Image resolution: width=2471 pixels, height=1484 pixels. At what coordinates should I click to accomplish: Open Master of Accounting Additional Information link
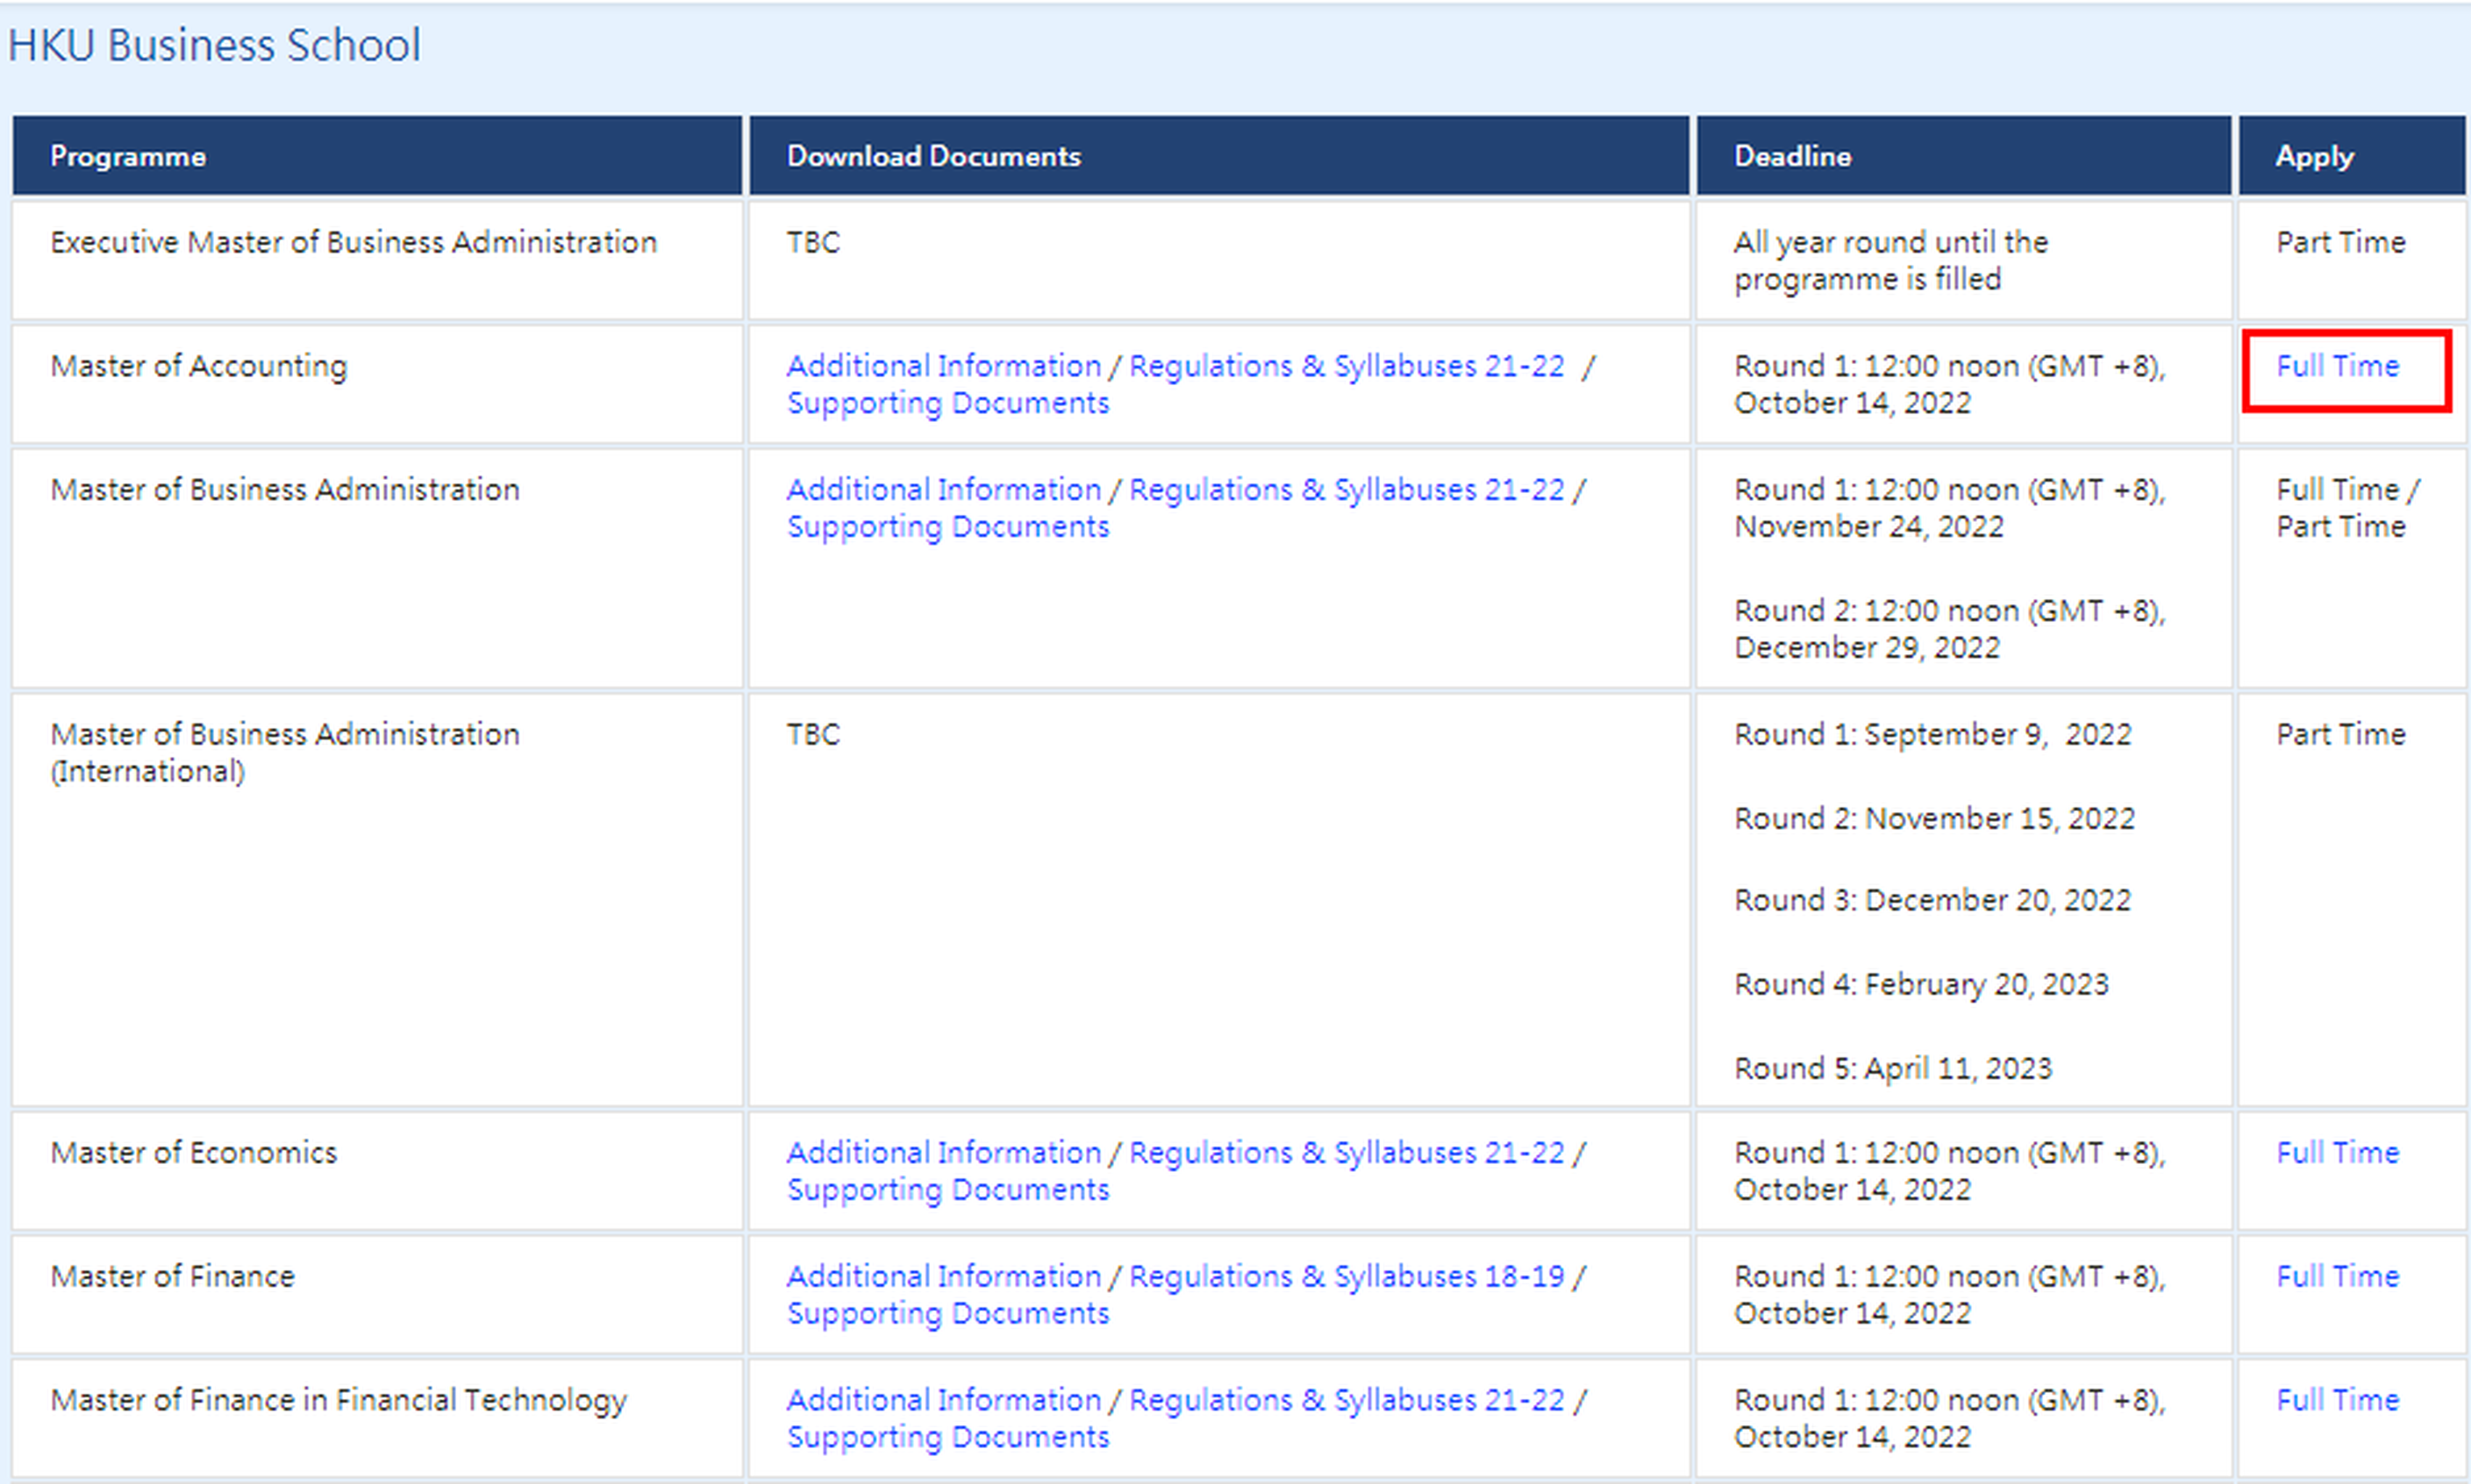(943, 366)
